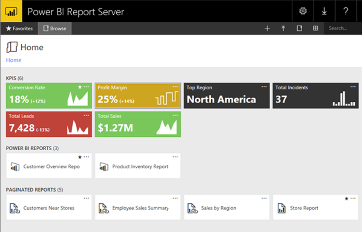Open the Profit Margin 25% KPI tile

tap(138, 96)
